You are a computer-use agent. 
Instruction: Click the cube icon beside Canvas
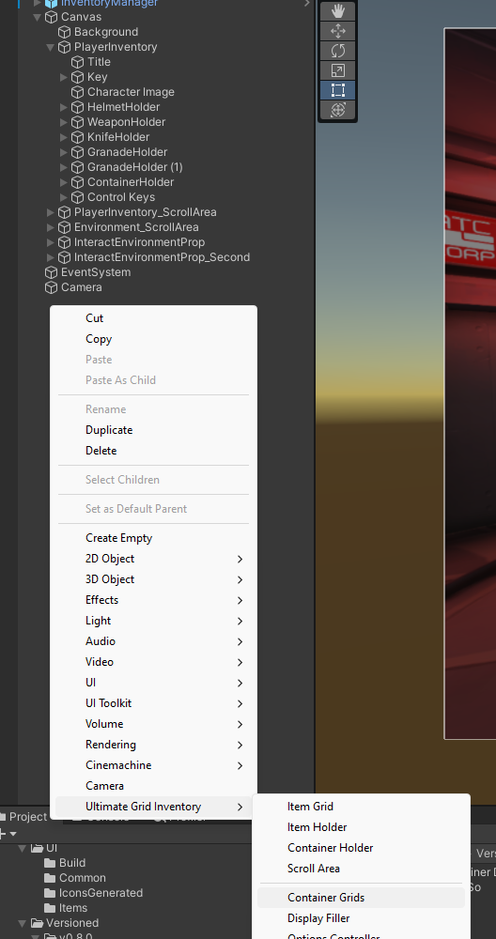(52, 17)
